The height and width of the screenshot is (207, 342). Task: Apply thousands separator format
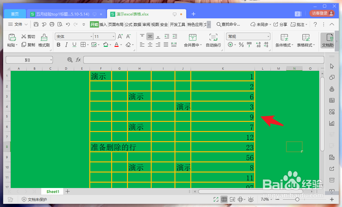click(x=249, y=45)
